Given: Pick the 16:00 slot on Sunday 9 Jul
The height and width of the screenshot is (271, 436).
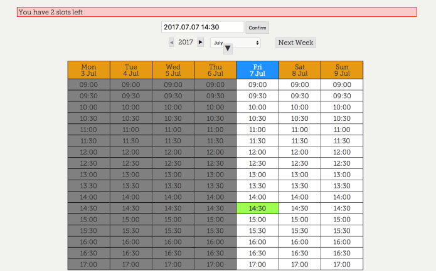Looking at the screenshot, I should [342, 242].
